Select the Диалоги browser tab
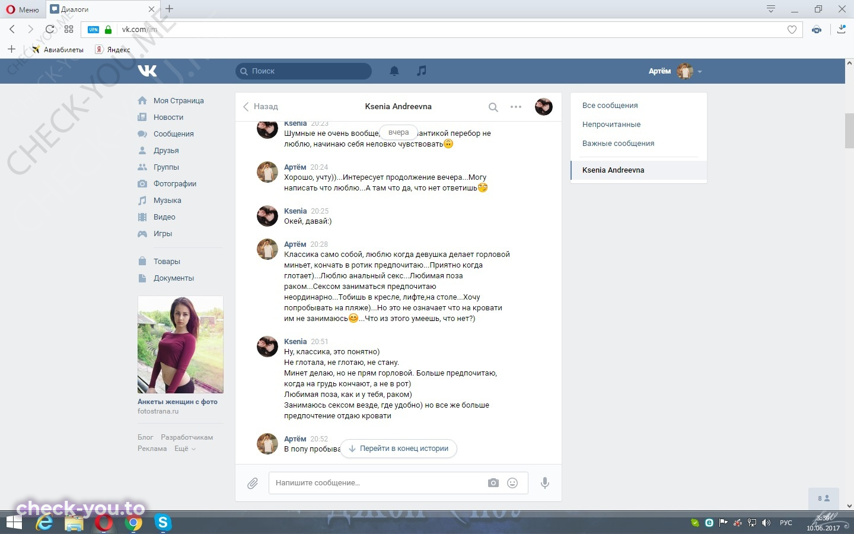854x534 pixels. [x=102, y=9]
